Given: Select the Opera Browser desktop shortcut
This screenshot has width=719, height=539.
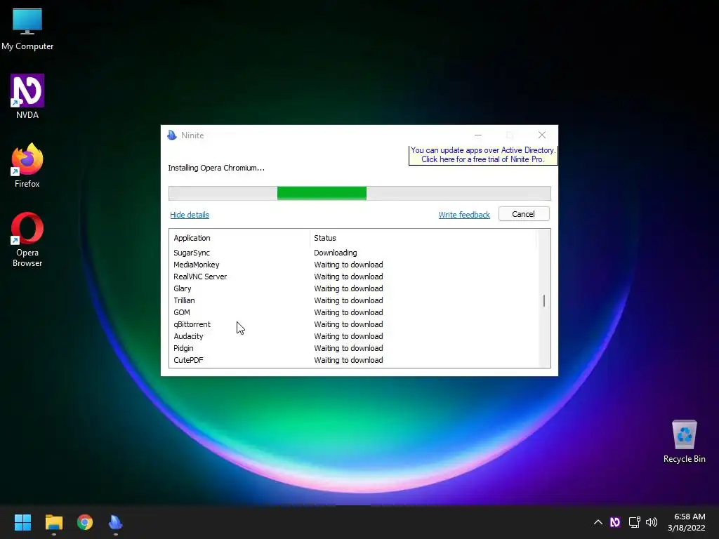Looking at the screenshot, I should 27,239.
